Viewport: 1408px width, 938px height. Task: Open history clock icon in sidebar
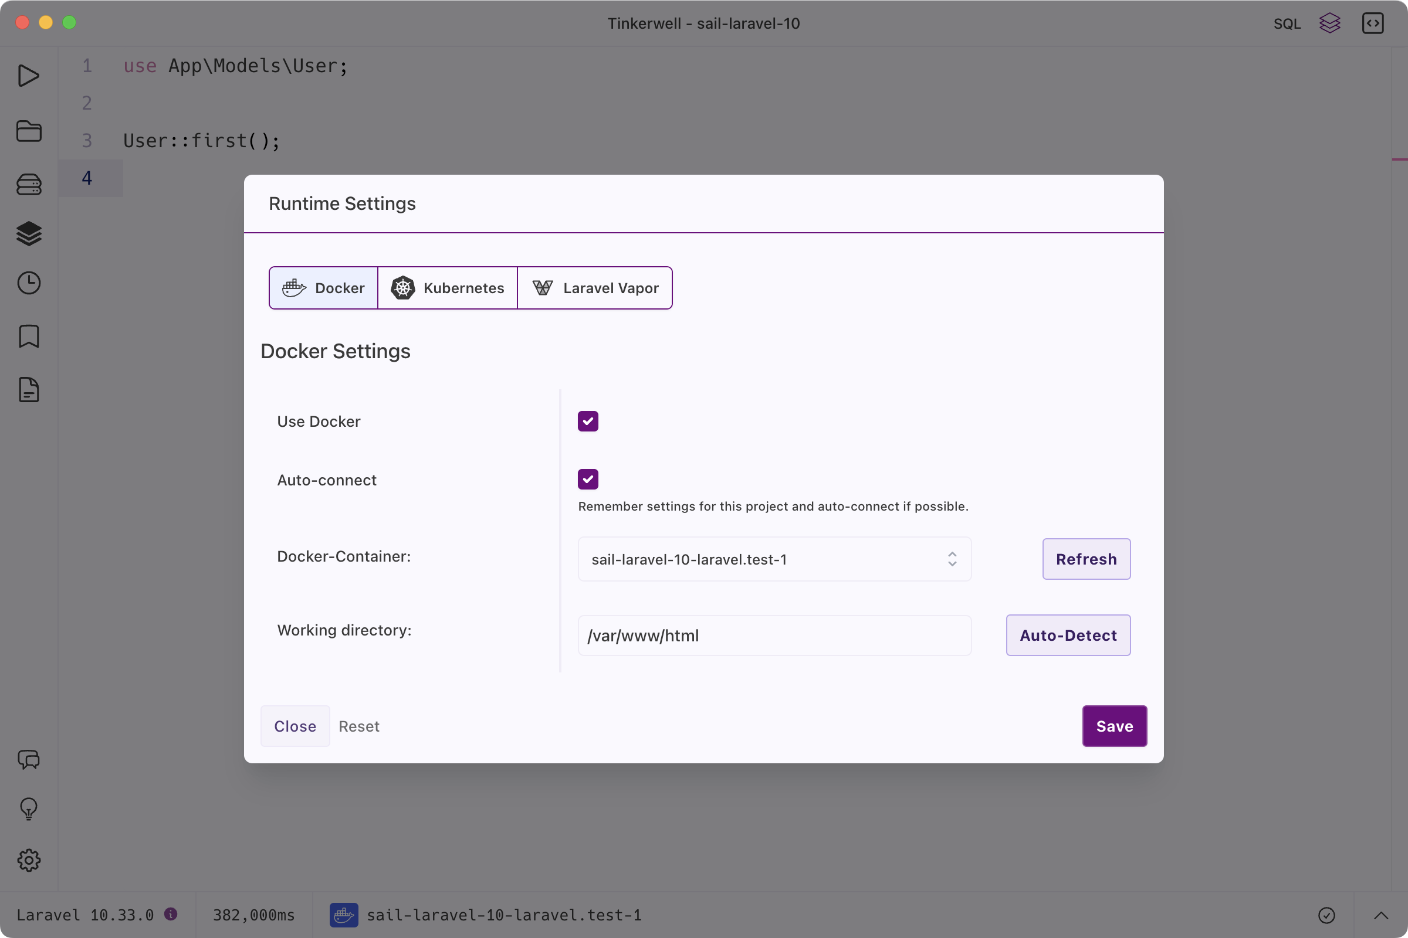29,283
